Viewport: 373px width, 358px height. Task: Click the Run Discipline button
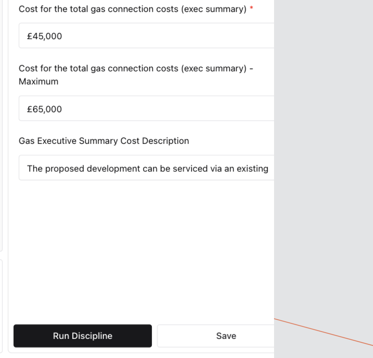coord(83,336)
